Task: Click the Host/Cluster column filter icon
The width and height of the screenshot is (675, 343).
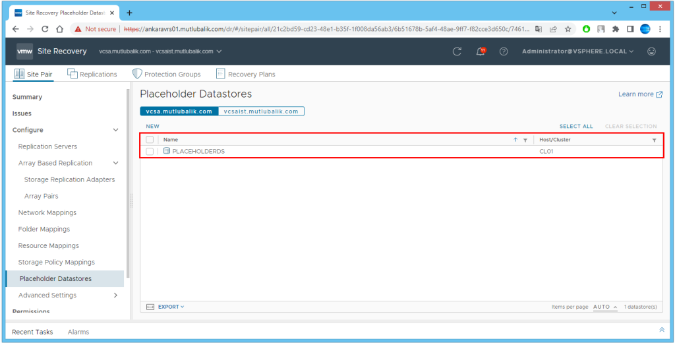Action: (655, 140)
